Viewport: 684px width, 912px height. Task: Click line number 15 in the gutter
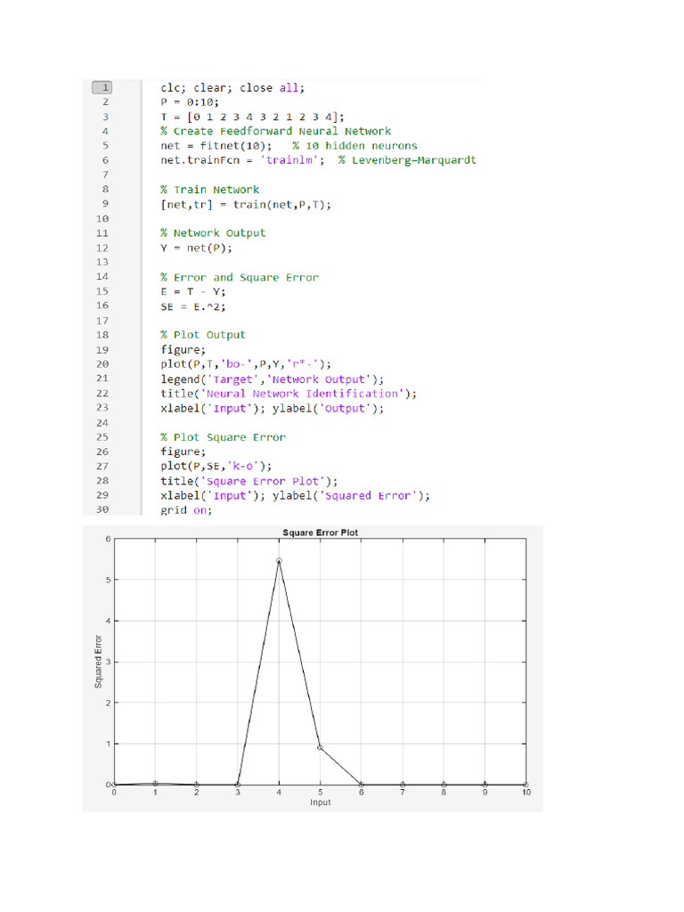click(x=102, y=291)
